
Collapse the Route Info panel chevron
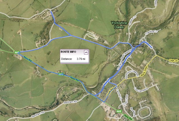coord(86,52)
